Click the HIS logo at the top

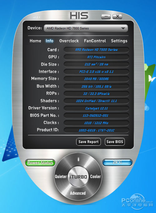[x=79, y=16]
